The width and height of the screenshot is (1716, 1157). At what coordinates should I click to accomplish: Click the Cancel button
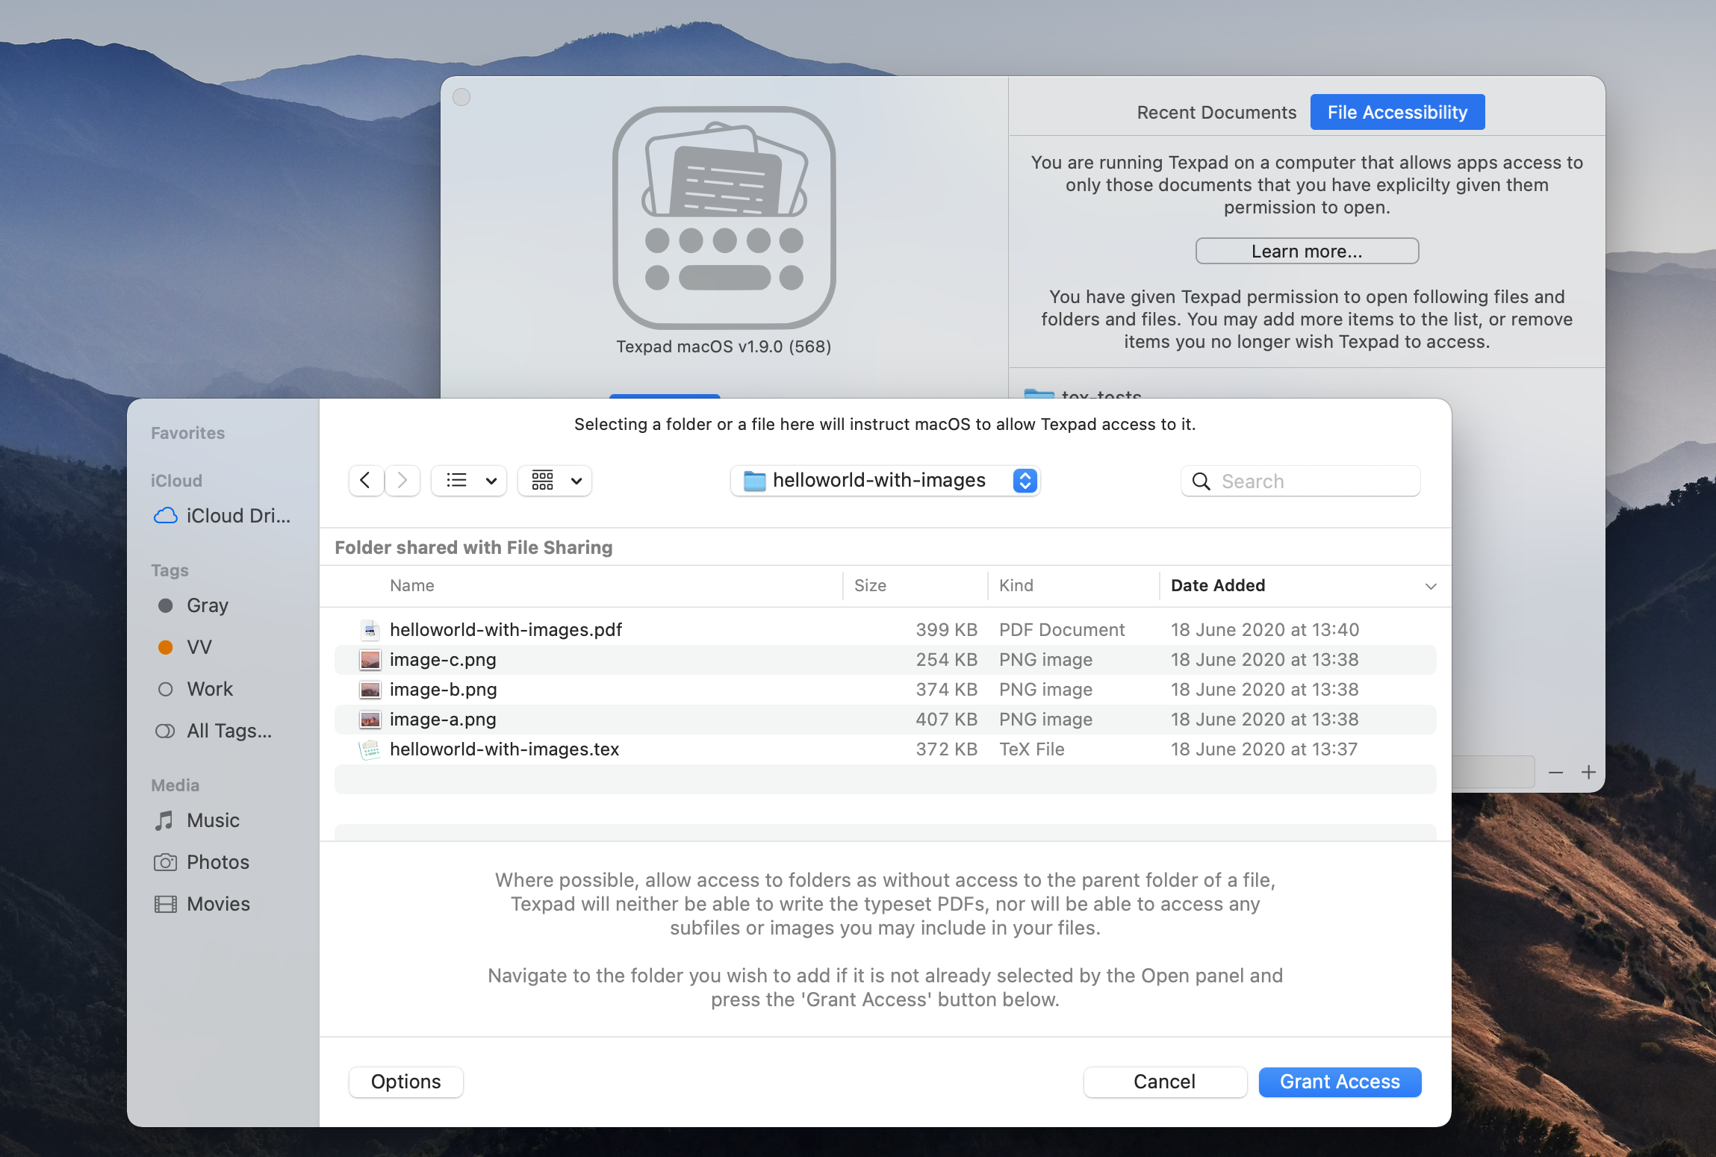1163,1081
